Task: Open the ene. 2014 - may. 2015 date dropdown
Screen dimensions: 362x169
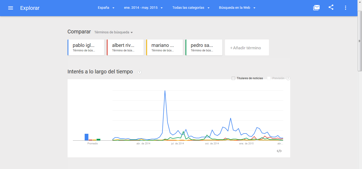Action: click(143, 8)
